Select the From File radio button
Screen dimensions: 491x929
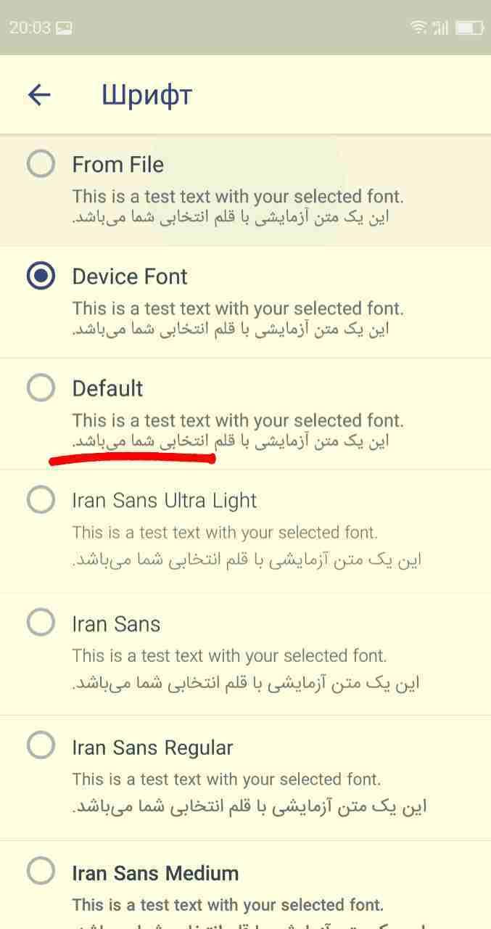click(41, 163)
